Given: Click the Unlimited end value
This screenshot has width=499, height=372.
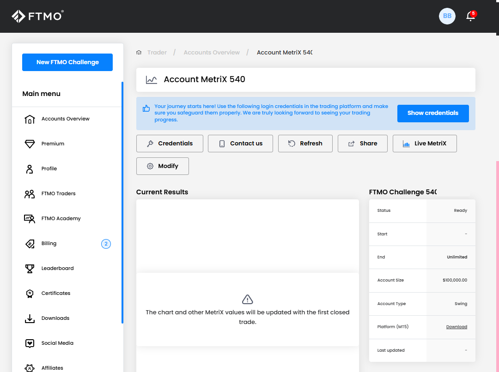Looking at the screenshot, I should point(457,257).
